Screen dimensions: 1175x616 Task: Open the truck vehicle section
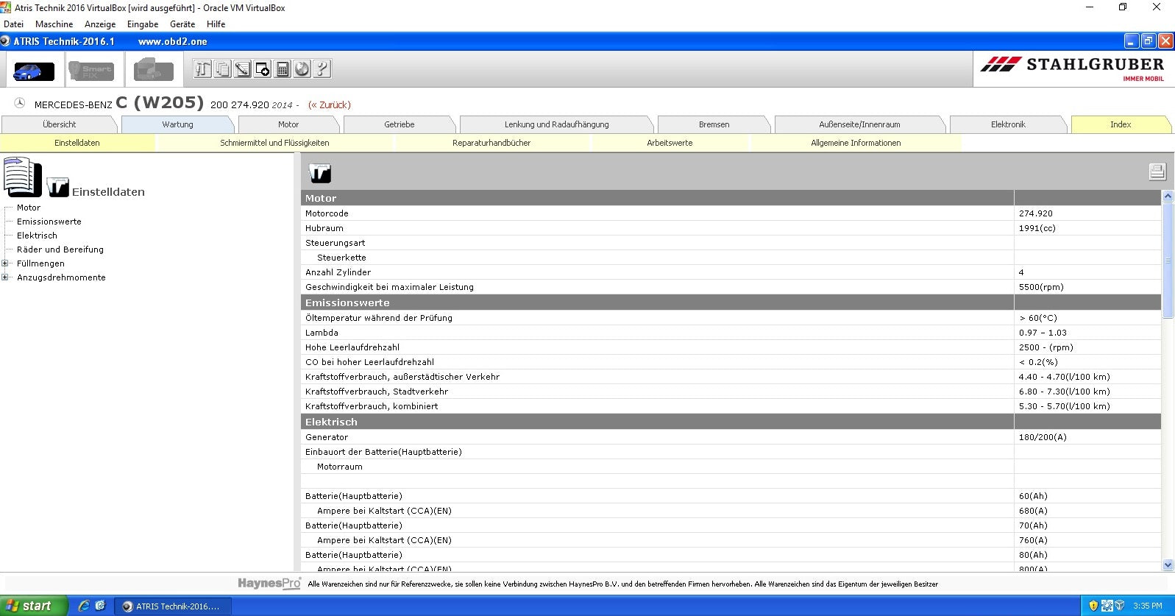(153, 71)
